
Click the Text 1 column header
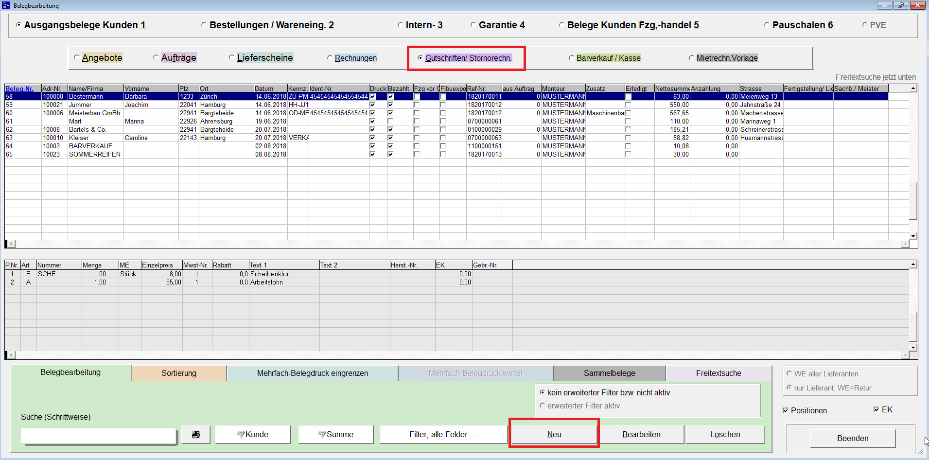coord(284,265)
